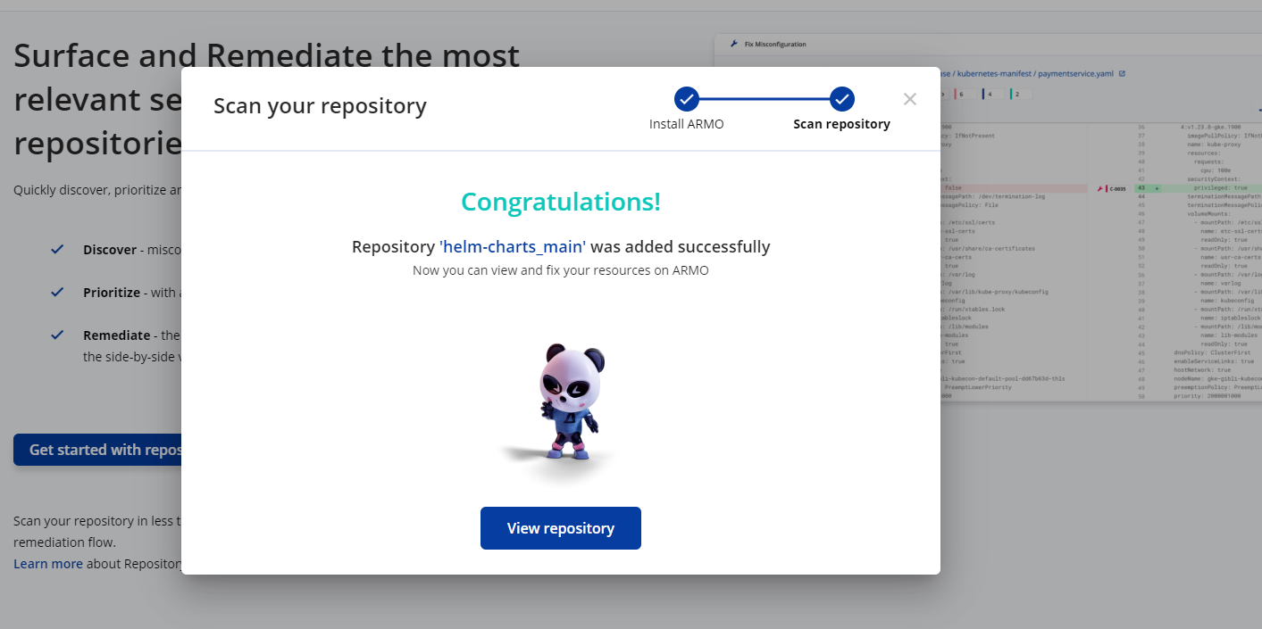Click Get started with repository button behind dialog
Image resolution: width=1262 pixels, height=629 pixels.
(x=97, y=450)
